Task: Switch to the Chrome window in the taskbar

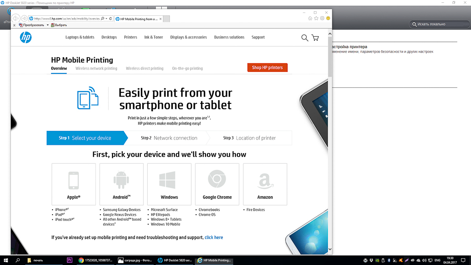Action: coord(96,260)
